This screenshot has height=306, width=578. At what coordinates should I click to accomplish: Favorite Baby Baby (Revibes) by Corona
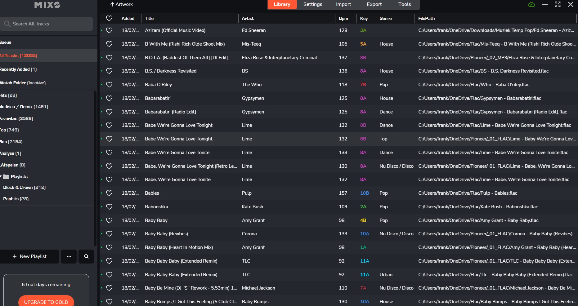click(x=109, y=234)
